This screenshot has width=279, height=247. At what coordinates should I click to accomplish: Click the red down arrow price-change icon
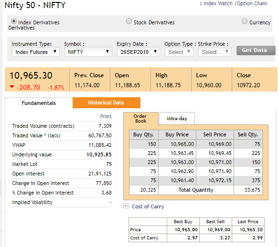(12, 87)
